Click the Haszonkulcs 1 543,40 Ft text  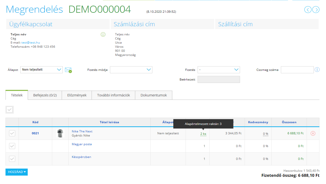coord(301,171)
